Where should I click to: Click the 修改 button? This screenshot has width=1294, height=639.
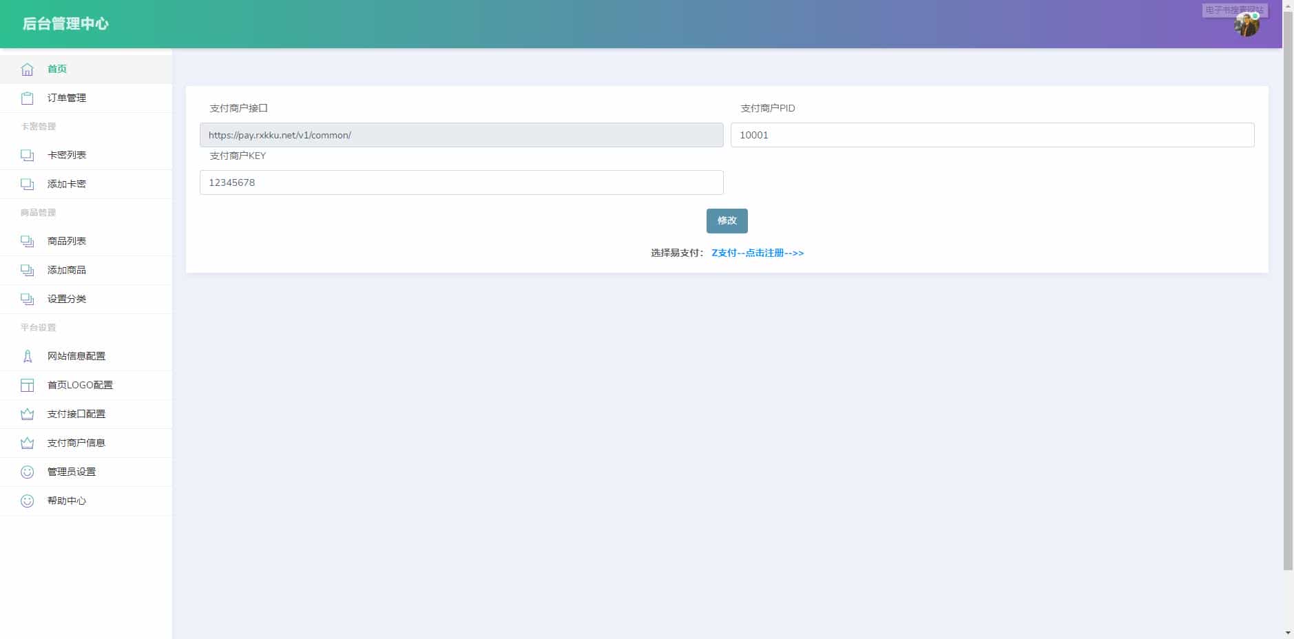tap(727, 221)
